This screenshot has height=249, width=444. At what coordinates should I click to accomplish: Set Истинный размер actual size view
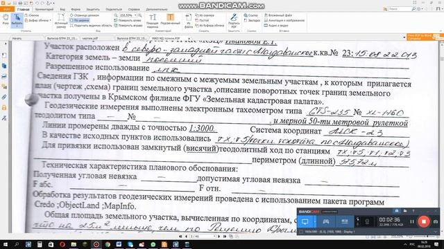point(61,21)
